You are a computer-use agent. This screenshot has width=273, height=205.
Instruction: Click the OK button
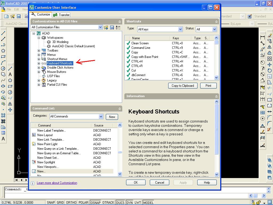point(136,183)
